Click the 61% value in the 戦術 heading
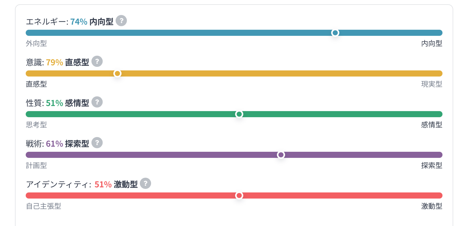 (55, 144)
